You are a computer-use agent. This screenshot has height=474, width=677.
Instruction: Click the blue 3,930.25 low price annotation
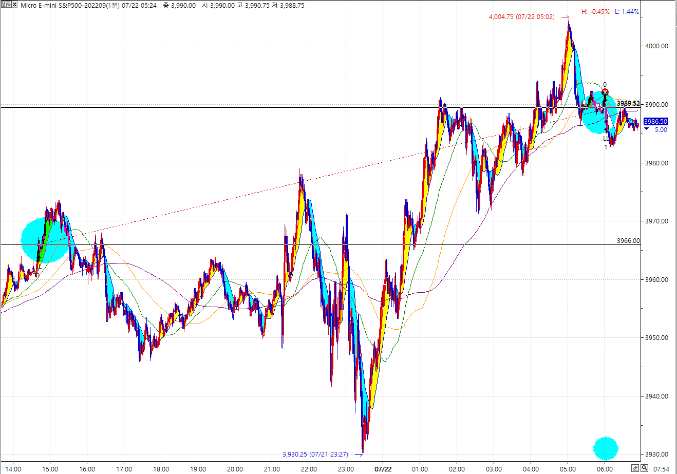tap(315, 454)
